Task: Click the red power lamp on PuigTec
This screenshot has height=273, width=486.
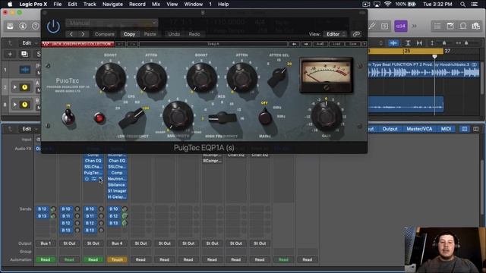Action: click(x=99, y=118)
